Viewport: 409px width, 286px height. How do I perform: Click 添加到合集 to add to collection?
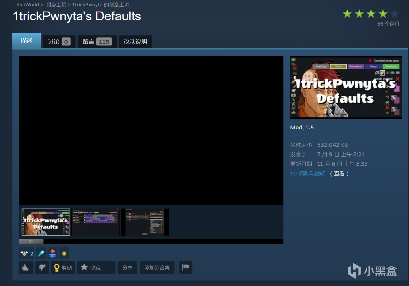coord(157,267)
